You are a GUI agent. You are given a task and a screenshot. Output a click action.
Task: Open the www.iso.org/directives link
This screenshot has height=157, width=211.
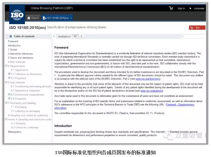pyautogui.click(x=143, y=79)
